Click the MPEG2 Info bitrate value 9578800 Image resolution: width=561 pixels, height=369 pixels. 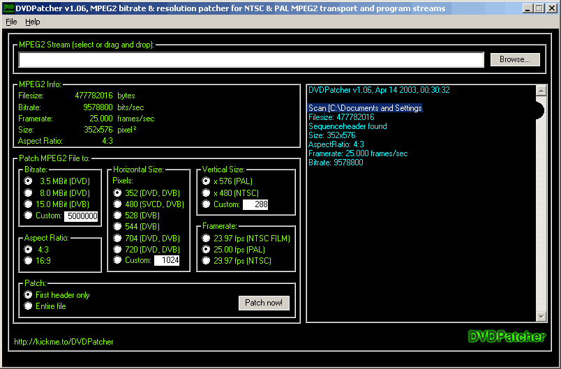click(98, 107)
